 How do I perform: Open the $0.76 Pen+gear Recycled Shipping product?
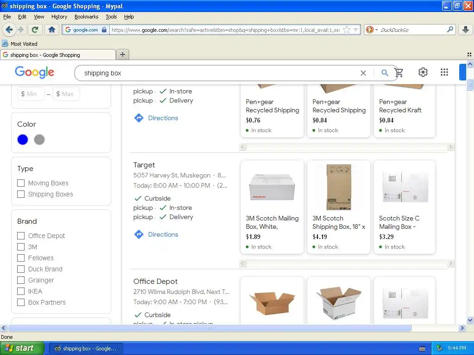272,110
